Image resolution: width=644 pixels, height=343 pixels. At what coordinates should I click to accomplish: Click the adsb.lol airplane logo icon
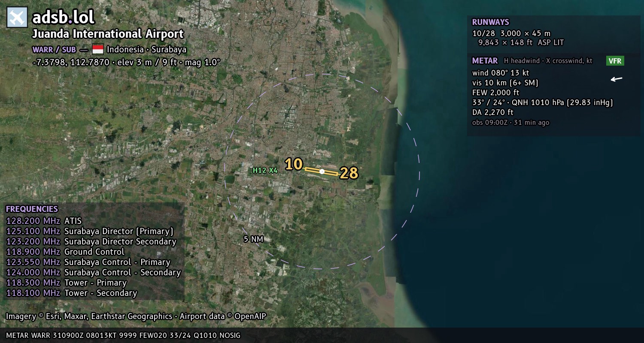[x=17, y=17]
